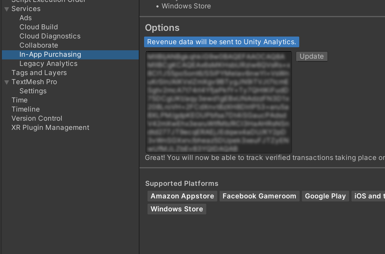
Task: Select Cloud Build in sidebar
Action: tap(38, 27)
